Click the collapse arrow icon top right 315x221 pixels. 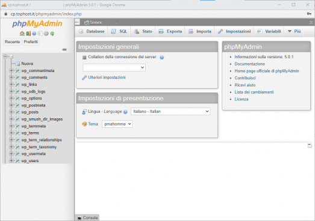coord(311,23)
